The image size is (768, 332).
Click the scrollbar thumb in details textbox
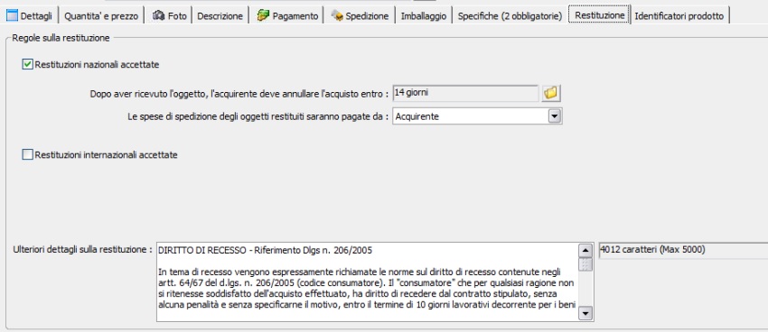click(585, 264)
